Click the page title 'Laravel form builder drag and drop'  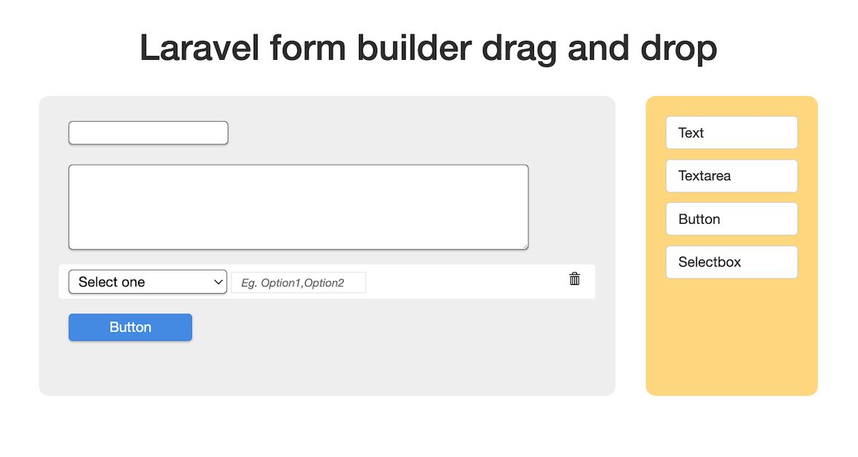pos(428,47)
